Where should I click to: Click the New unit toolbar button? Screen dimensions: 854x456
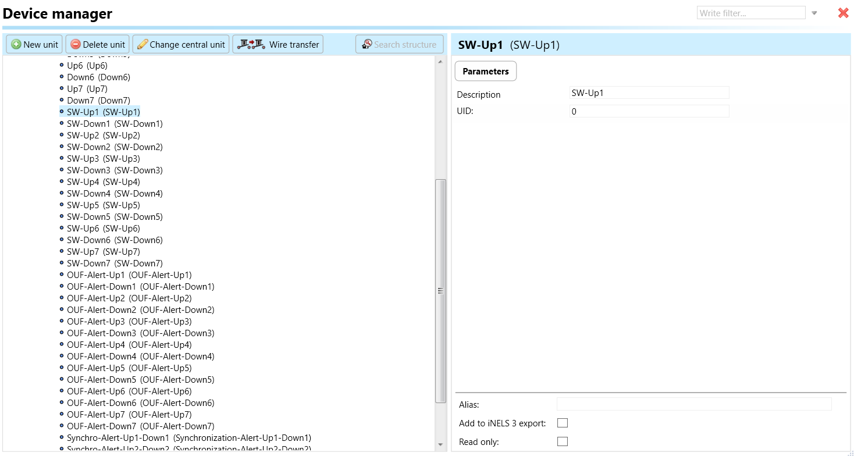pyautogui.click(x=34, y=45)
